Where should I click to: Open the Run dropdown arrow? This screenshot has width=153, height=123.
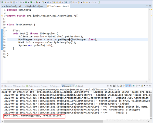coord(29,2)
